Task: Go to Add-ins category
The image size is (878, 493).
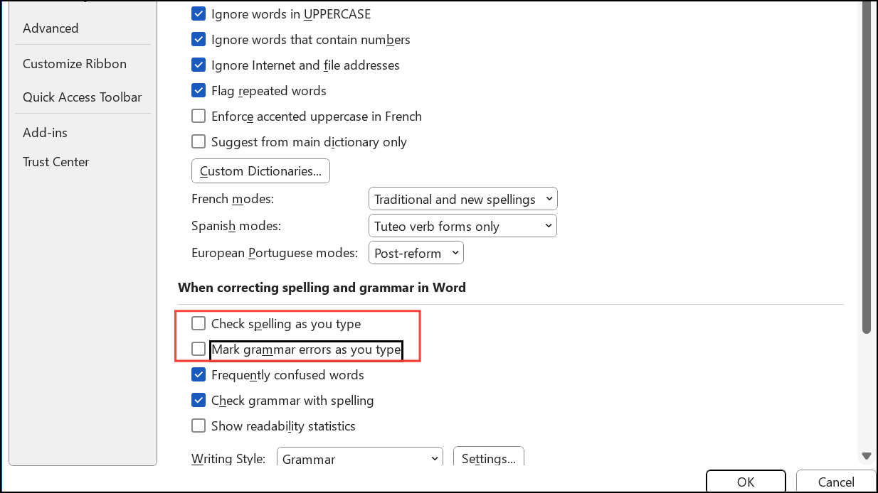Action: point(45,132)
